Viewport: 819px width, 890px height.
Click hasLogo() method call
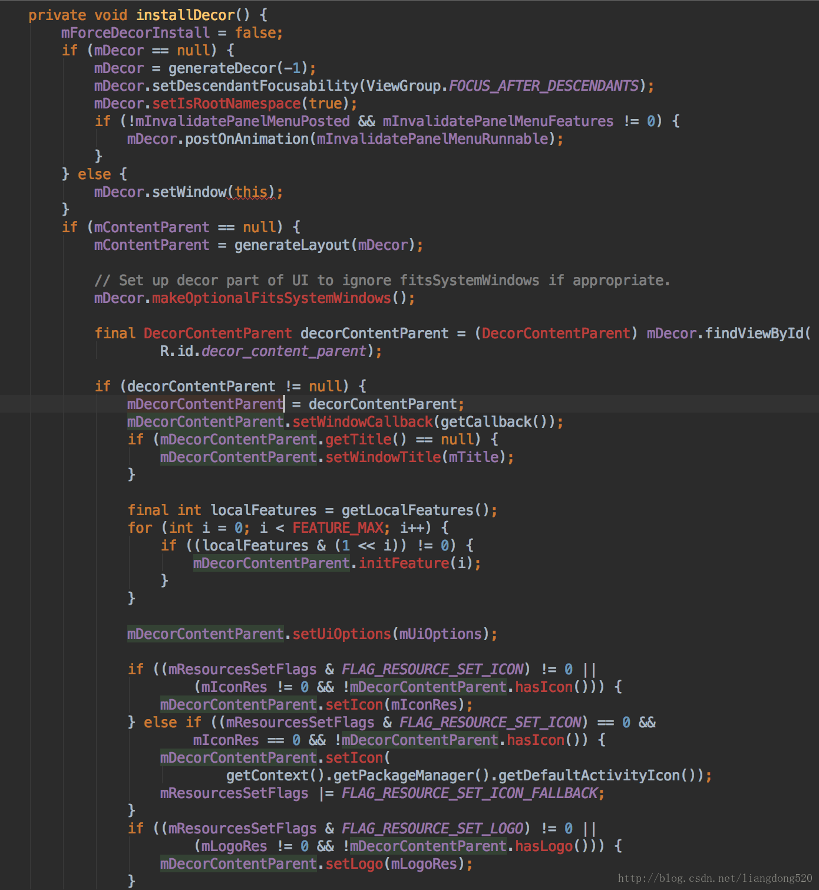click(x=552, y=846)
